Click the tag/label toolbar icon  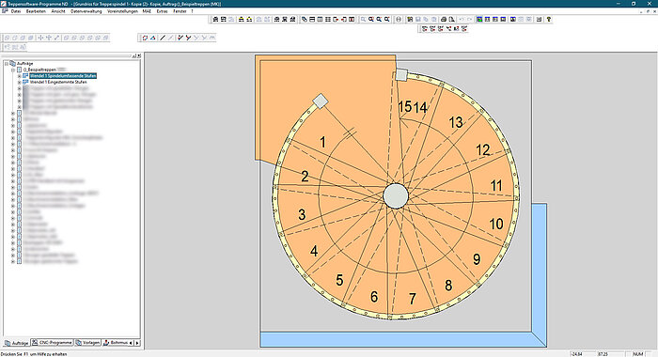pos(305,20)
